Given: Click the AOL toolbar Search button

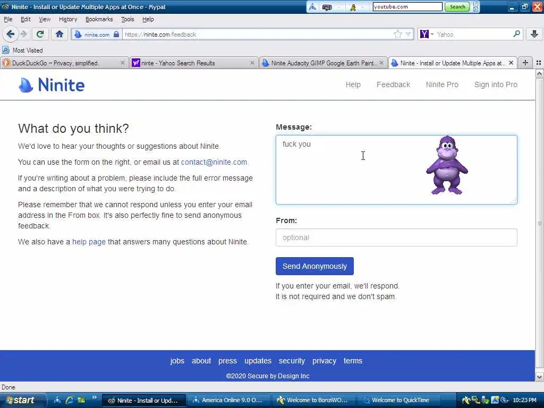Looking at the screenshot, I should [x=457, y=6].
